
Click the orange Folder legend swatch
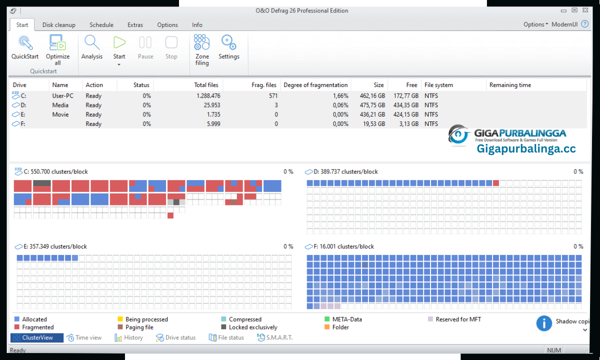[x=327, y=327]
